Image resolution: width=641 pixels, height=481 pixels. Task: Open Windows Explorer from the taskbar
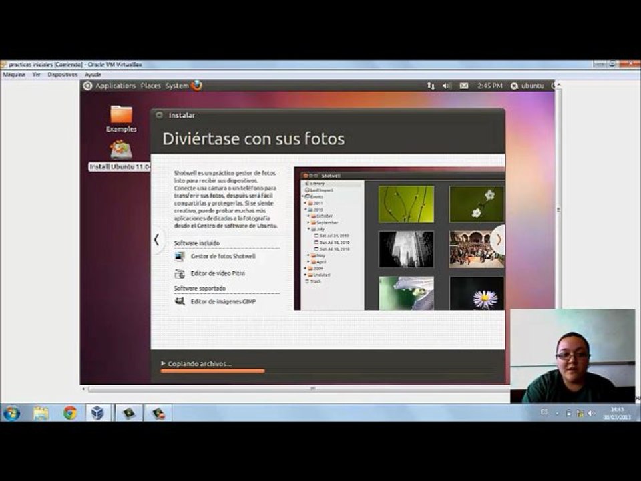41,413
